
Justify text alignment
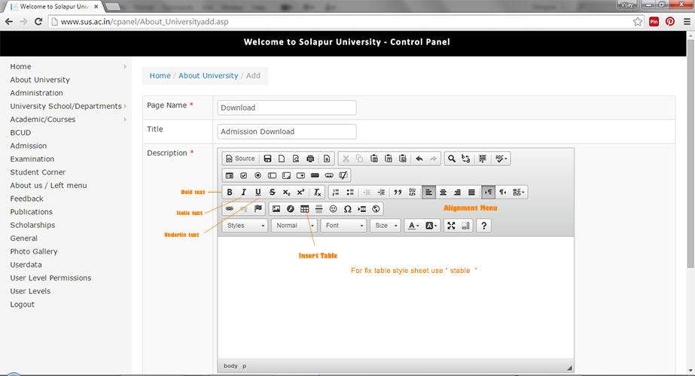[471, 193]
